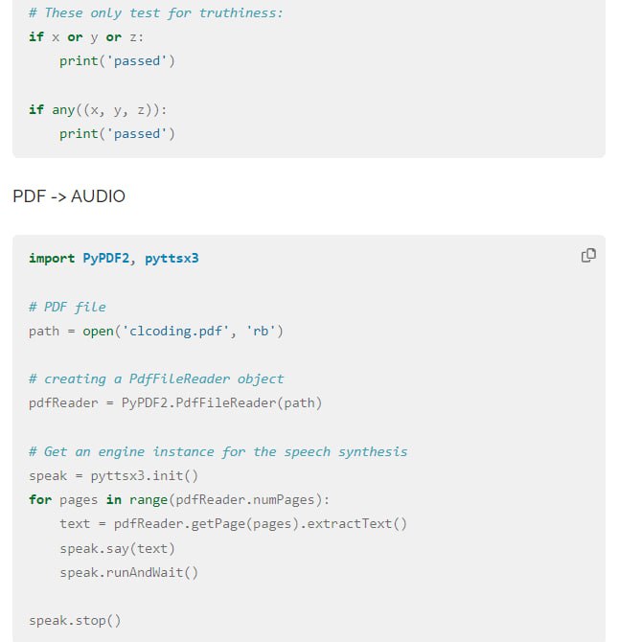This screenshot has width=619, height=642.
Task: Click the 'if x or y or z:' line
Action: pos(86,37)
